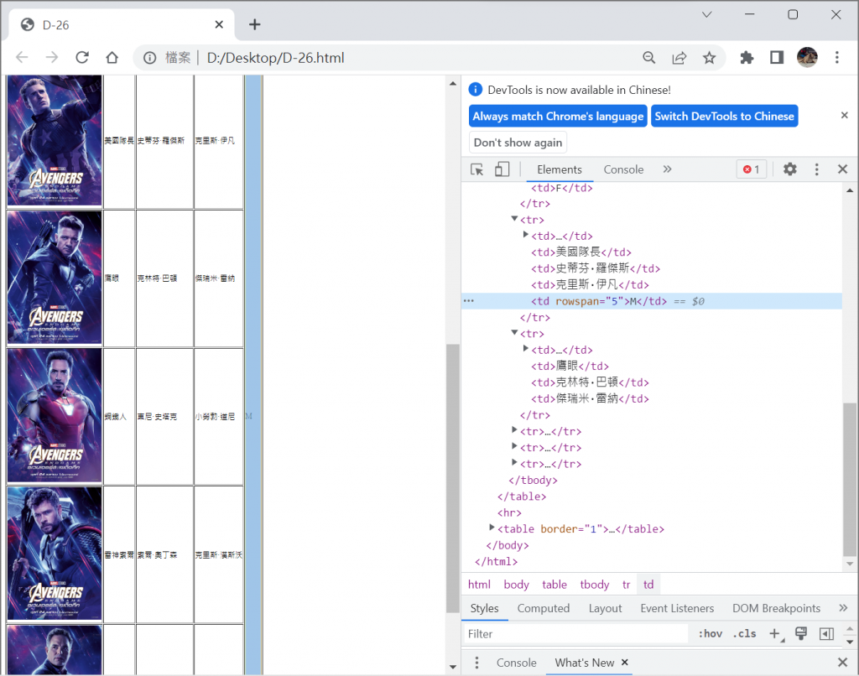Image resolution: width=859 pixels, height=676 pixels.
Task: Expand the table border="1" node
Action: 492,528
